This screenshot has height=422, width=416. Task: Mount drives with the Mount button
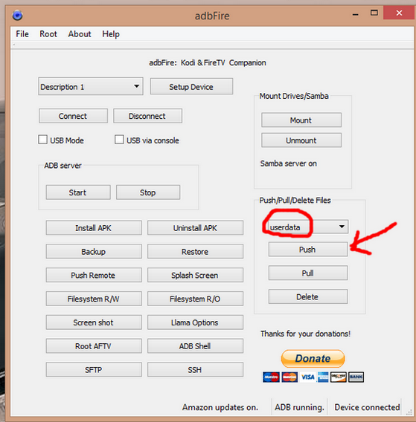tap(301, 120)
